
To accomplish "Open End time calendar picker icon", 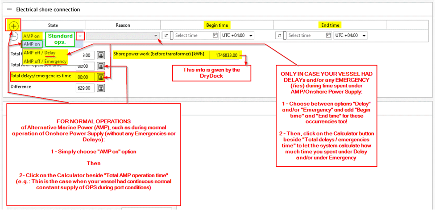I will pyautogui.click(x=328, y=36).
